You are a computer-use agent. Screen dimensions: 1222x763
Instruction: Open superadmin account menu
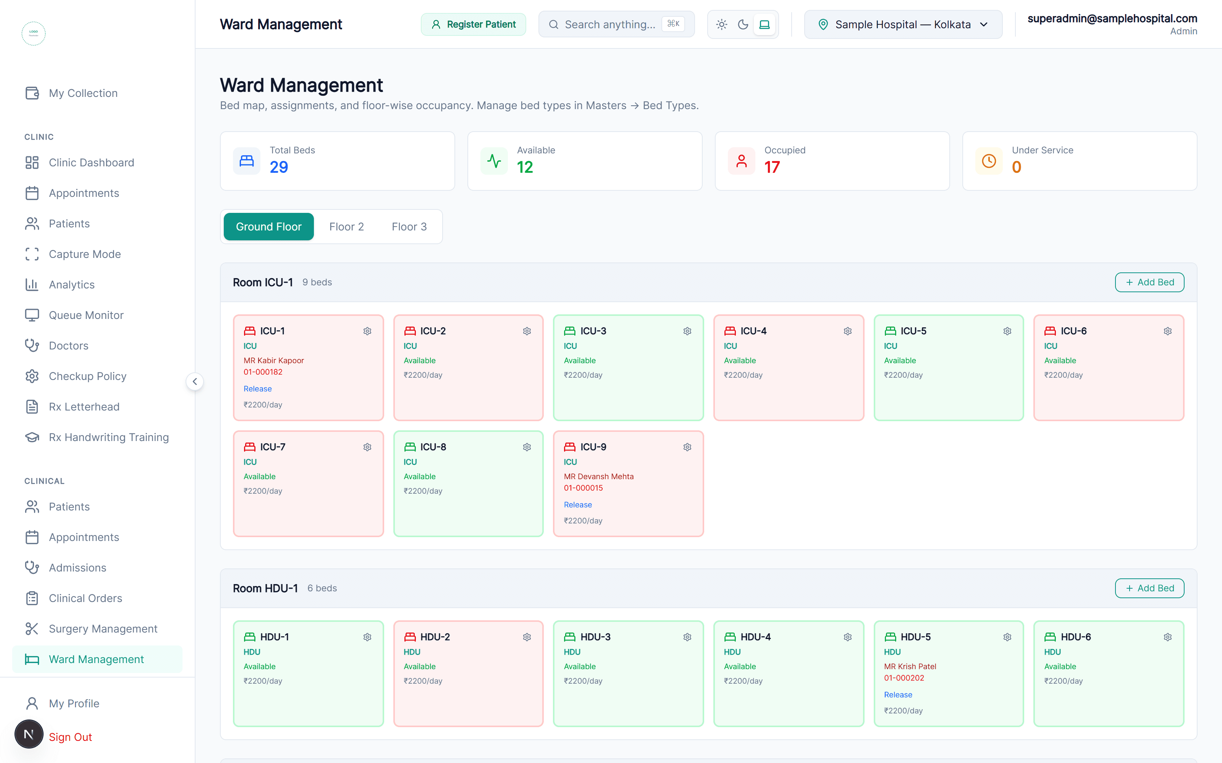1112,24
